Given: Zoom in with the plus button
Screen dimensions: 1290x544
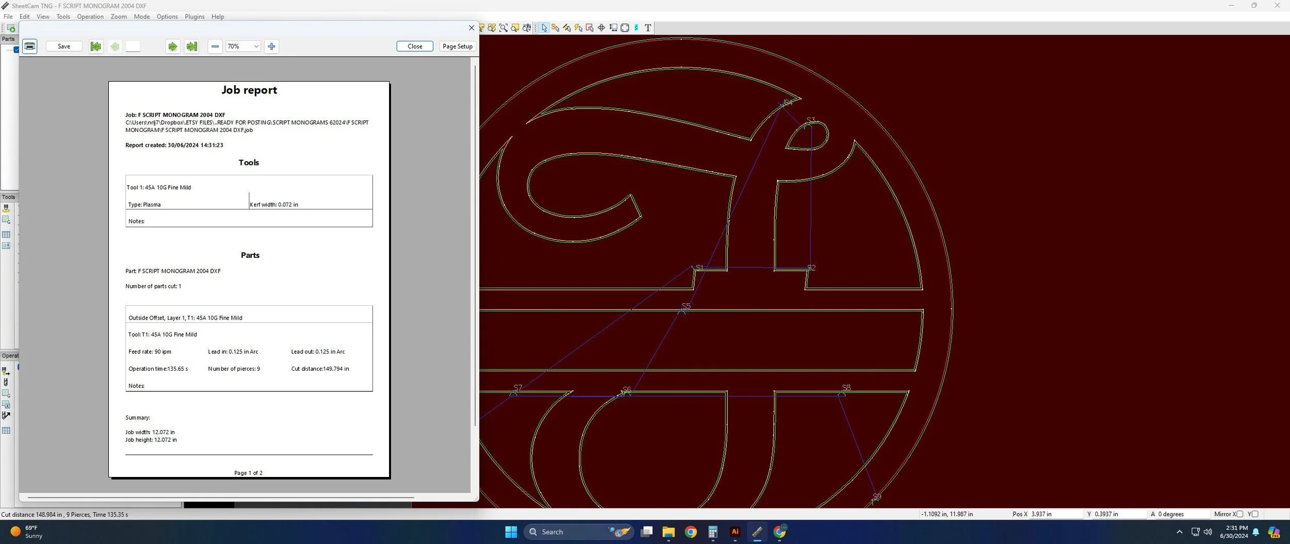Looking at the screenshot, I should [x=271, y=46].
